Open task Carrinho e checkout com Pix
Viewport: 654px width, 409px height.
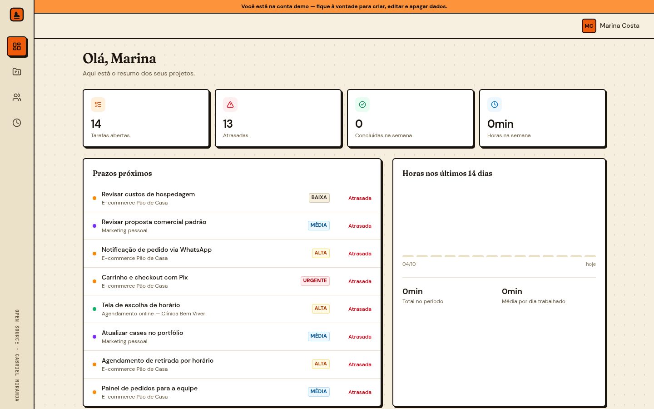232,281
